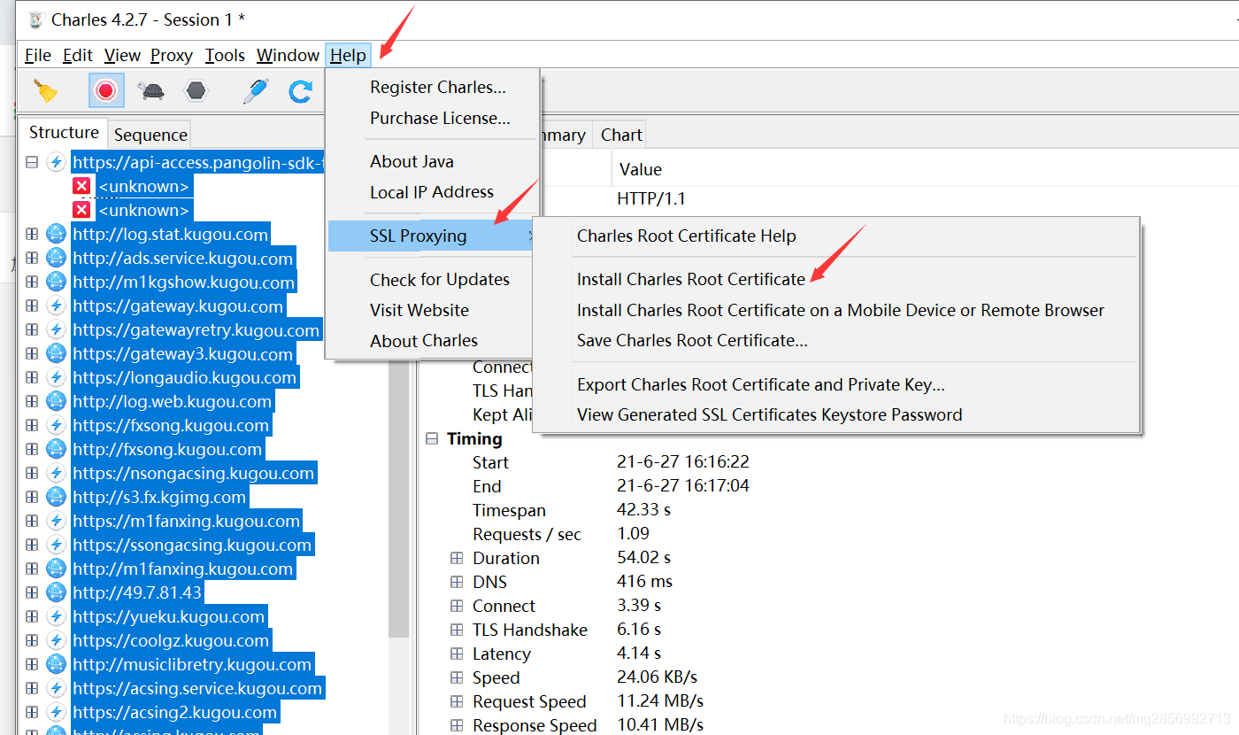Select https://acsing2.kugou.com tree row

[x=174, y=712]
